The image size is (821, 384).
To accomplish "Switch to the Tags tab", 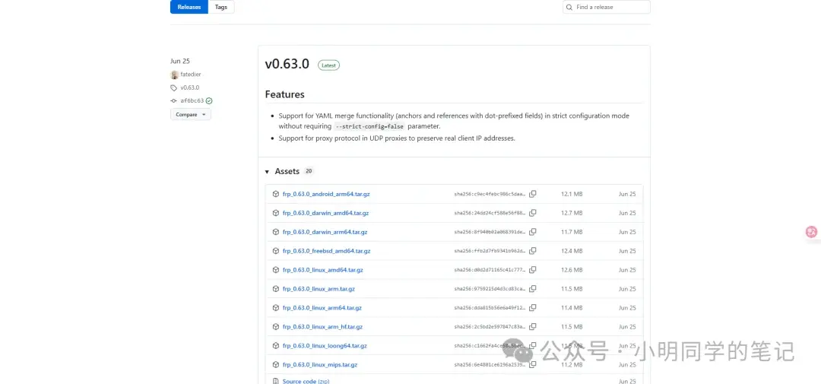I will pos(221,7).
